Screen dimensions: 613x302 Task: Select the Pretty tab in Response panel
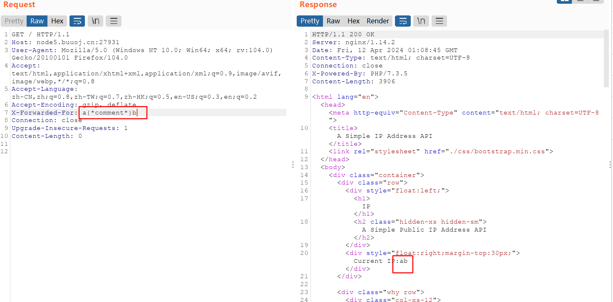[x=310, y=21]
